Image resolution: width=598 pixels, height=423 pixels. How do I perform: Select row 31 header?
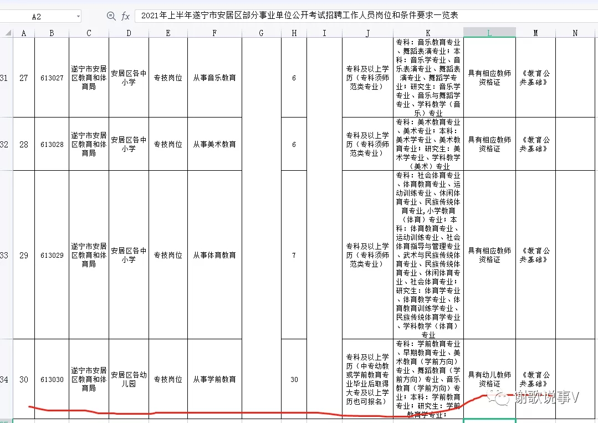pyautogui.click(x=6, y=78)
